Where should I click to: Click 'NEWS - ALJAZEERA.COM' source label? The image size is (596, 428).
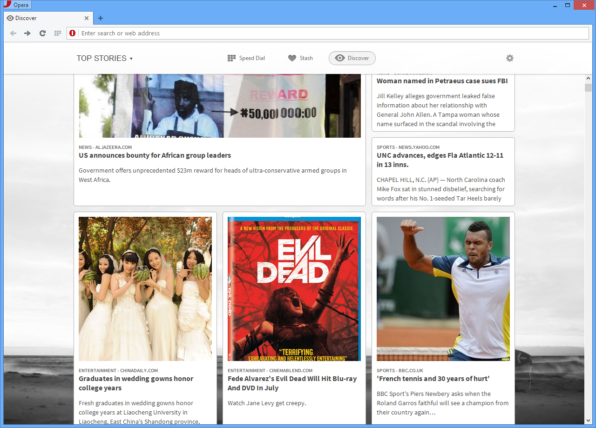(x=105, y=147)
